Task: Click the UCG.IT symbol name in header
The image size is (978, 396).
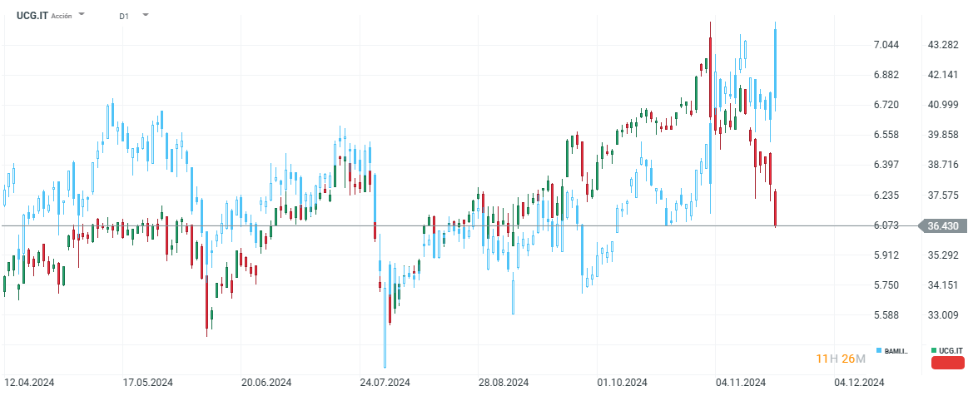Action: pos(30,16)
